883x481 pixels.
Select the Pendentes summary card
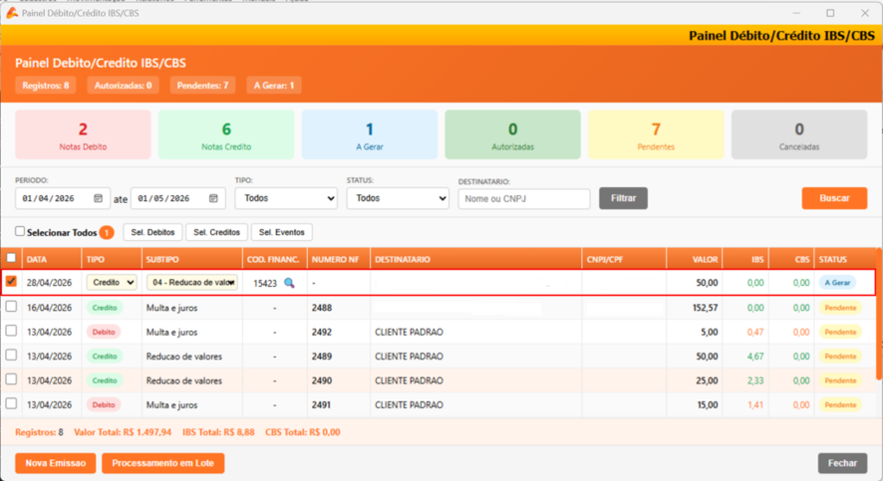pyautogui.click(x=656, y=135)
